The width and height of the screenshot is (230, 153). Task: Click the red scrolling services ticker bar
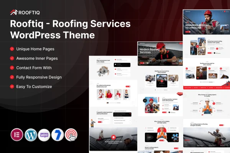(x=207, y=88)
